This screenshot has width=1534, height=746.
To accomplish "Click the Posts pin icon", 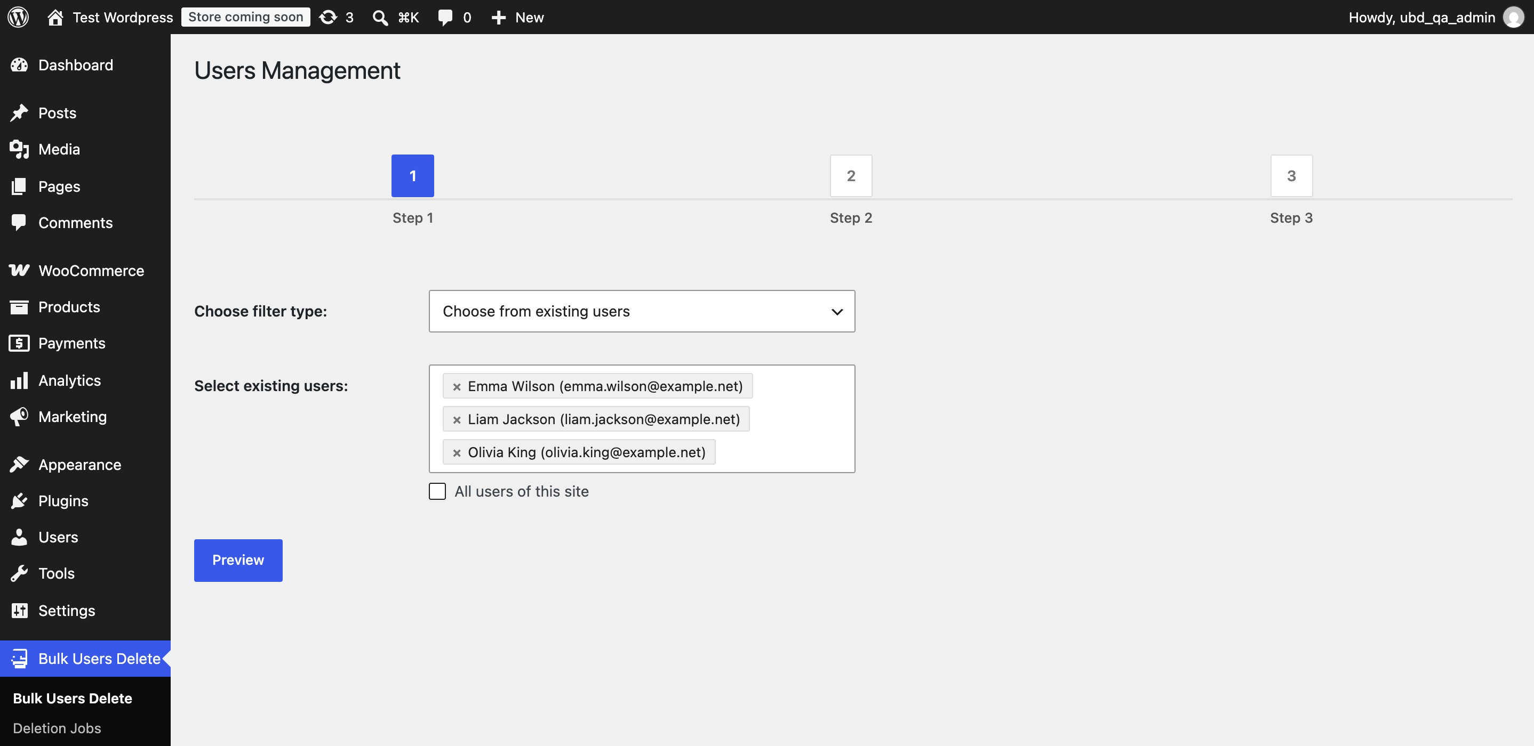I will click(x=19, y=113).
